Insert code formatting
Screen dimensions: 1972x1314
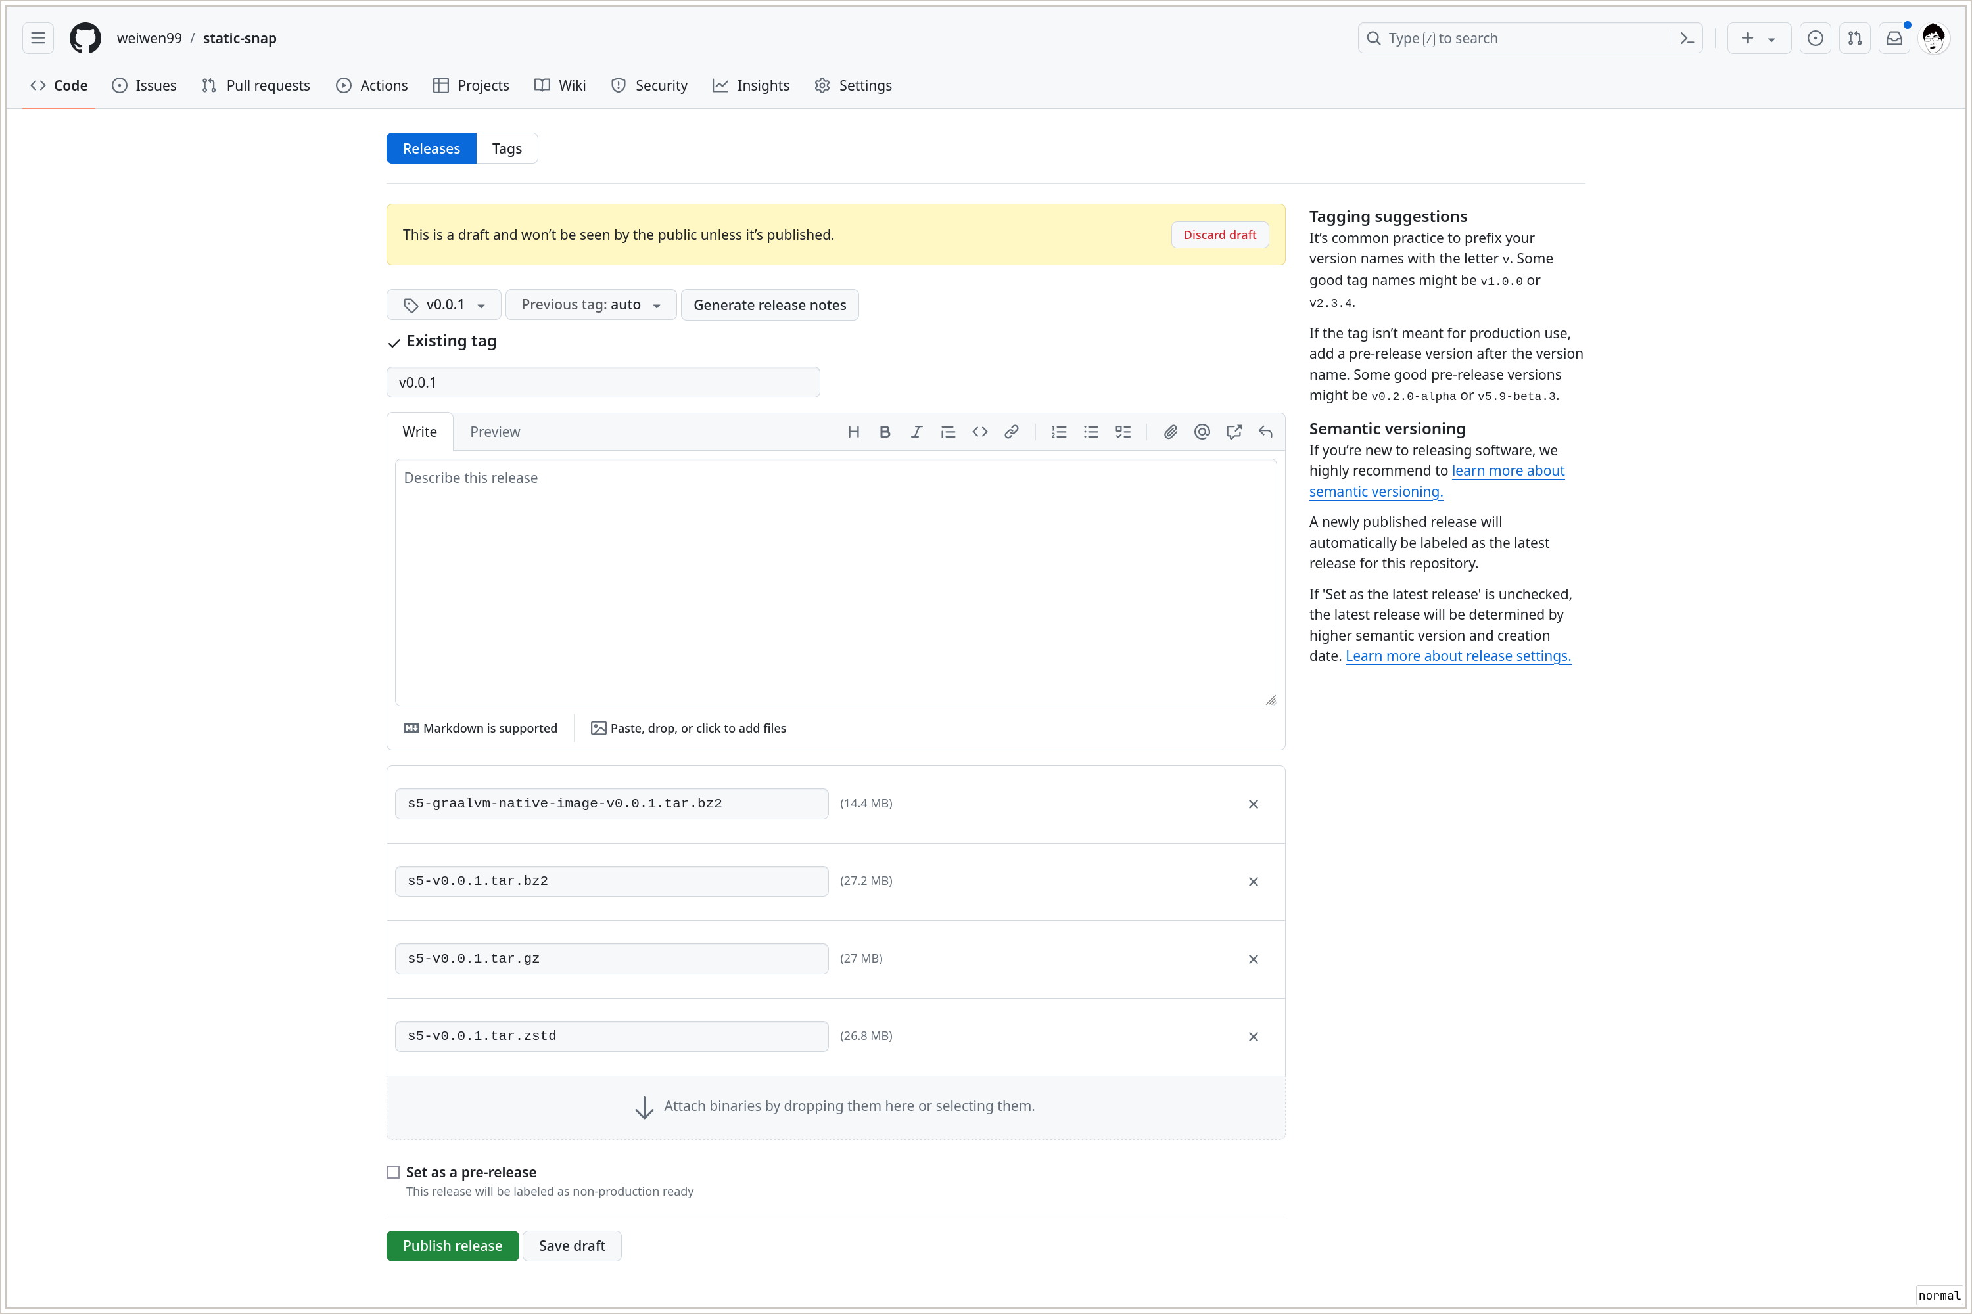(x=980, y=432)
